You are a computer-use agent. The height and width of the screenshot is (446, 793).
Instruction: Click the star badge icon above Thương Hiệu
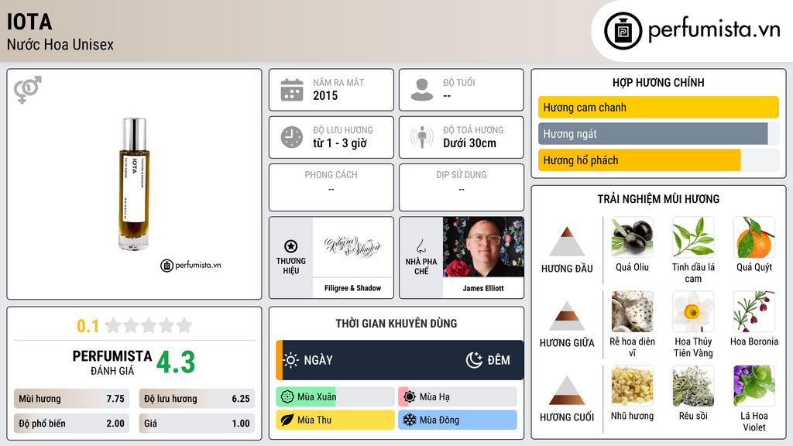(x=291, y=246)
